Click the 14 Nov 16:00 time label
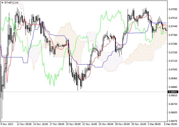The width and height of the screenshot is (179, 127). click(41, 124)
